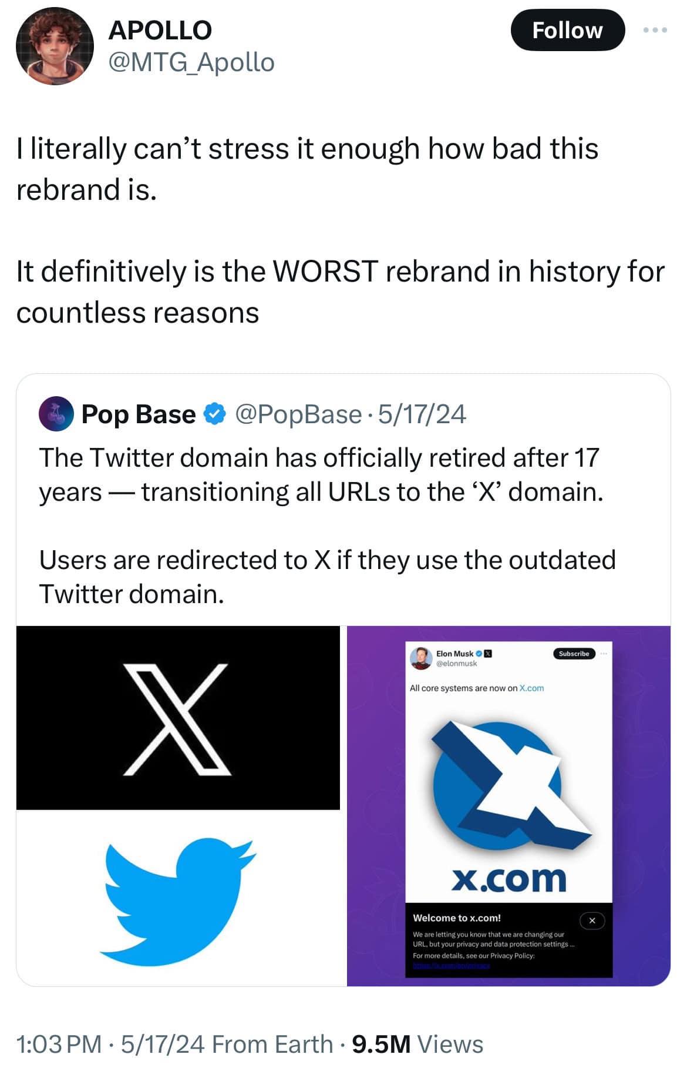Click the Follow button
Screen dimensions: 687x1071
click(567, 31)
